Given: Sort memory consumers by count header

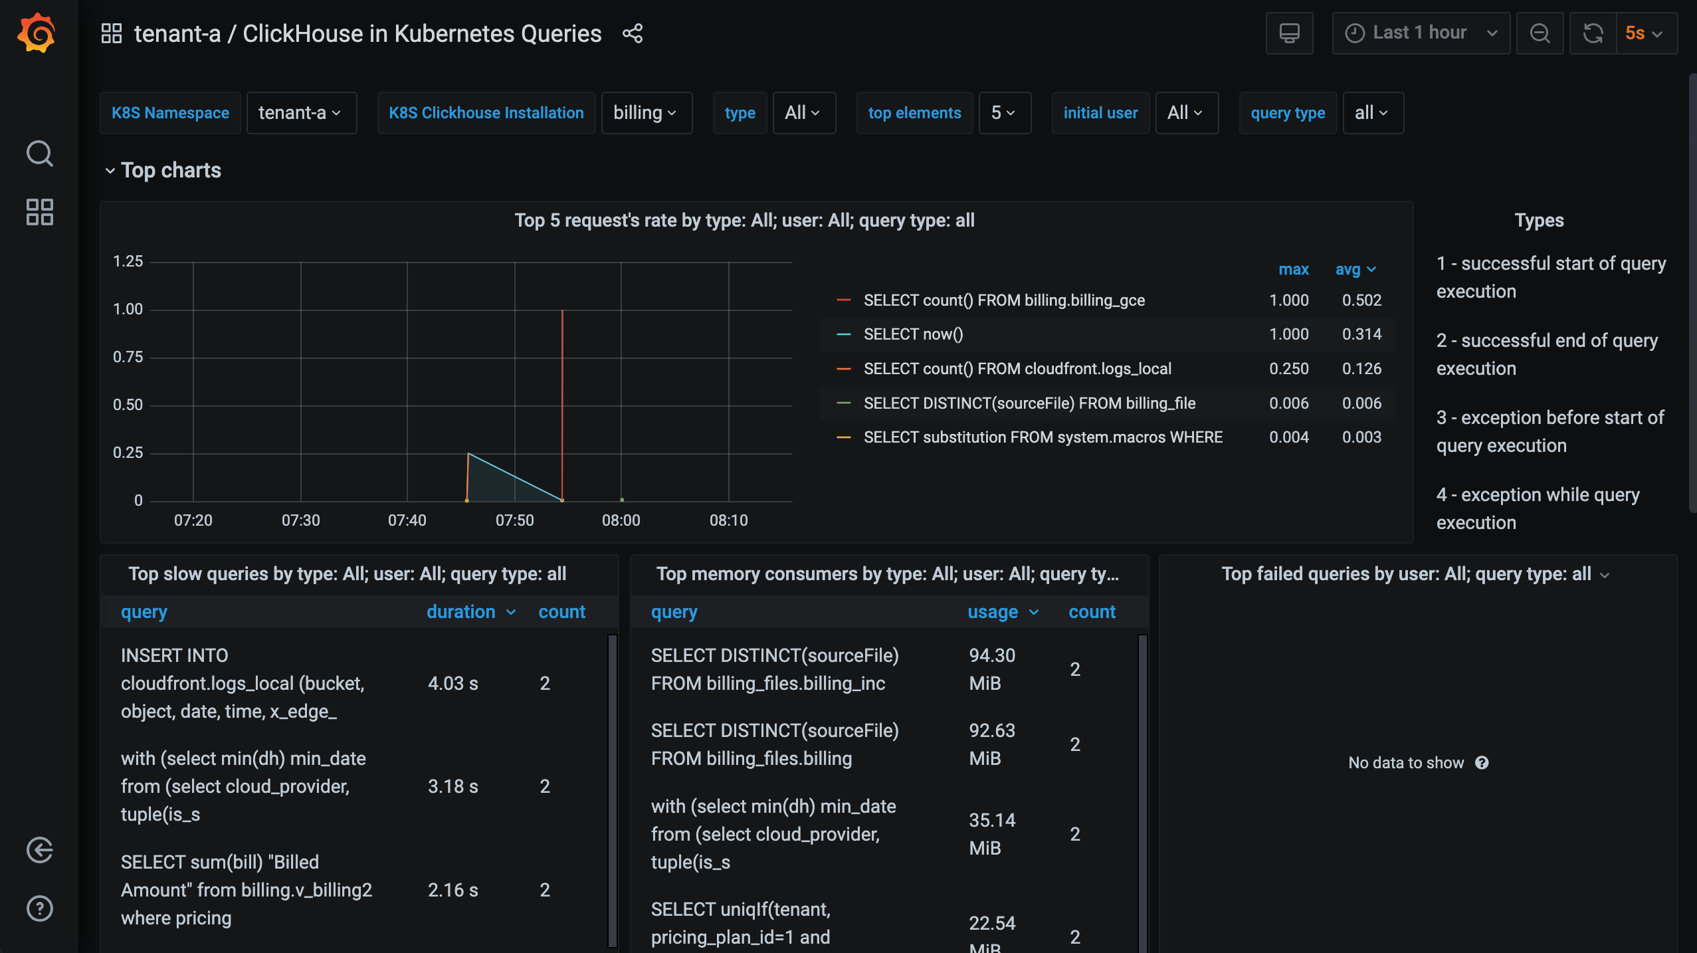Looking at the screenshot, I should [x=1092, y=612].
